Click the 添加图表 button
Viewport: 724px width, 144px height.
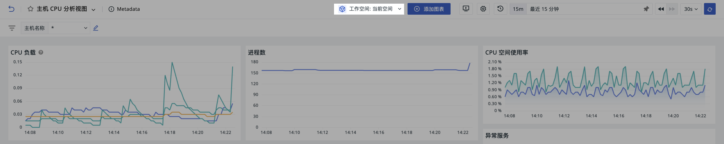point(429,9)
